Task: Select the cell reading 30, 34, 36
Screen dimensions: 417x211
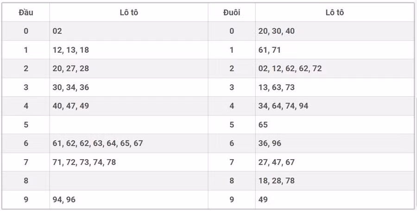Action: (71, 87)
